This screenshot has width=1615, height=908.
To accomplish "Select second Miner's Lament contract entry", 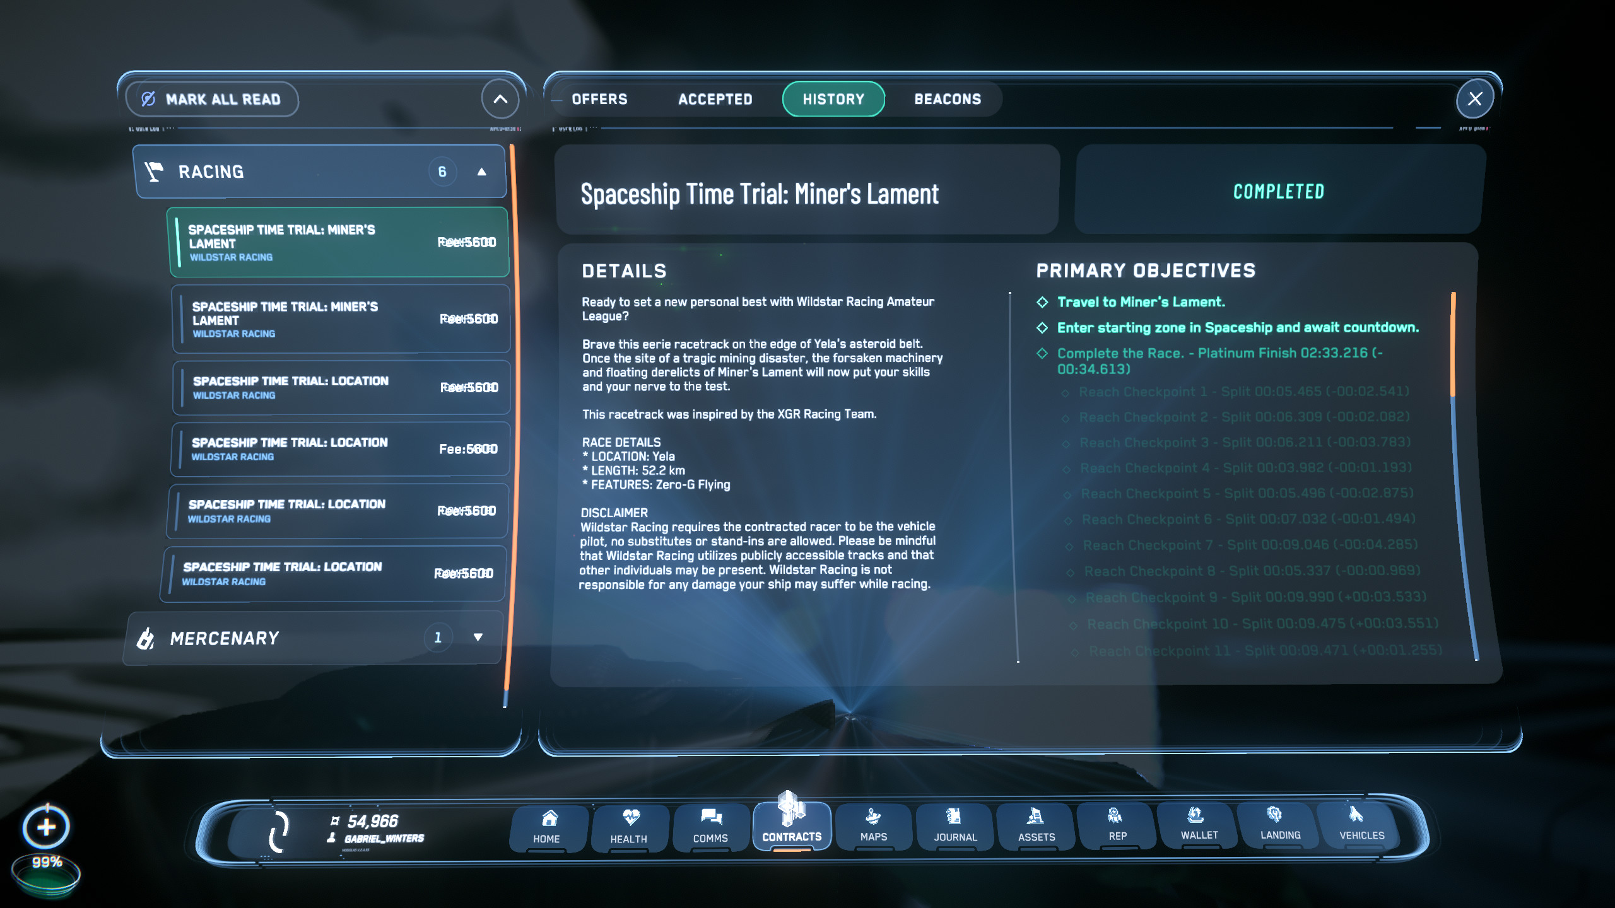I will (341, 319).
